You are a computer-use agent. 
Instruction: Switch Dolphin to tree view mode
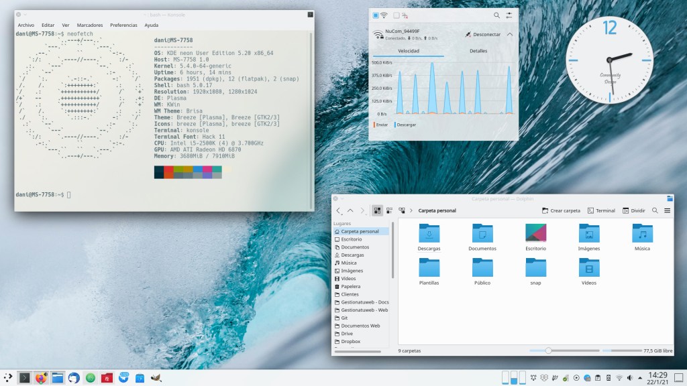[402, 210]
